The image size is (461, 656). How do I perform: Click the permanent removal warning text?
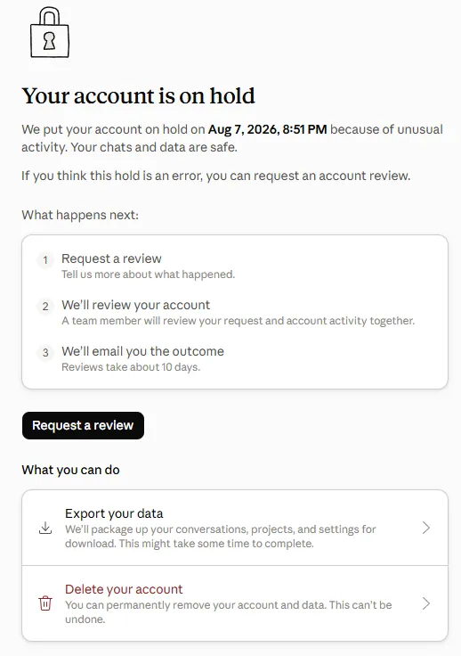click(x=229, y=612)
